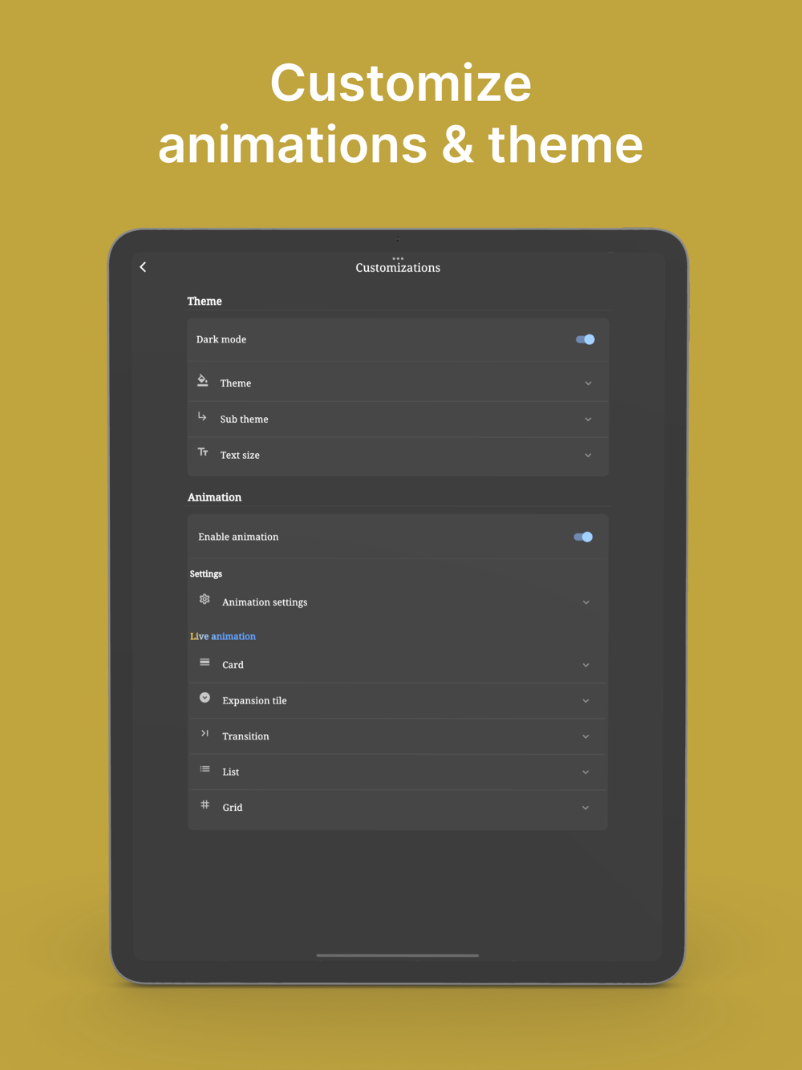The image size is (802, 1070).
Task: Click the Enable animation label
Action: pos(238,537)
